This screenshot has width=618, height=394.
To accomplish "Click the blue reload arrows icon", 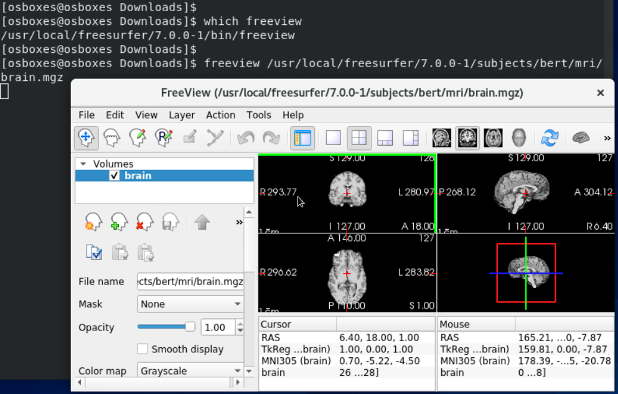I will click(550, 138).
